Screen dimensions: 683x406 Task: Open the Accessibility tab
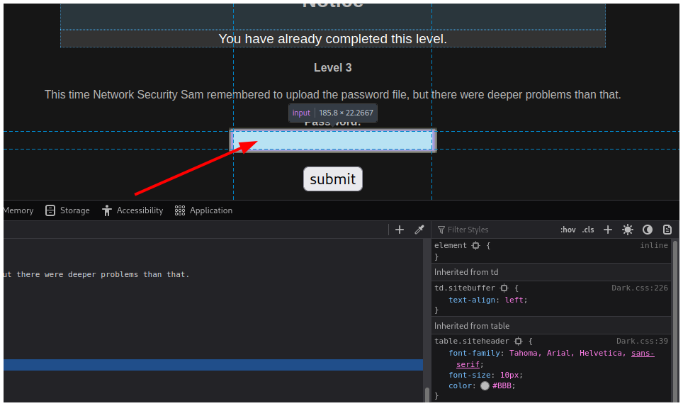132,210
